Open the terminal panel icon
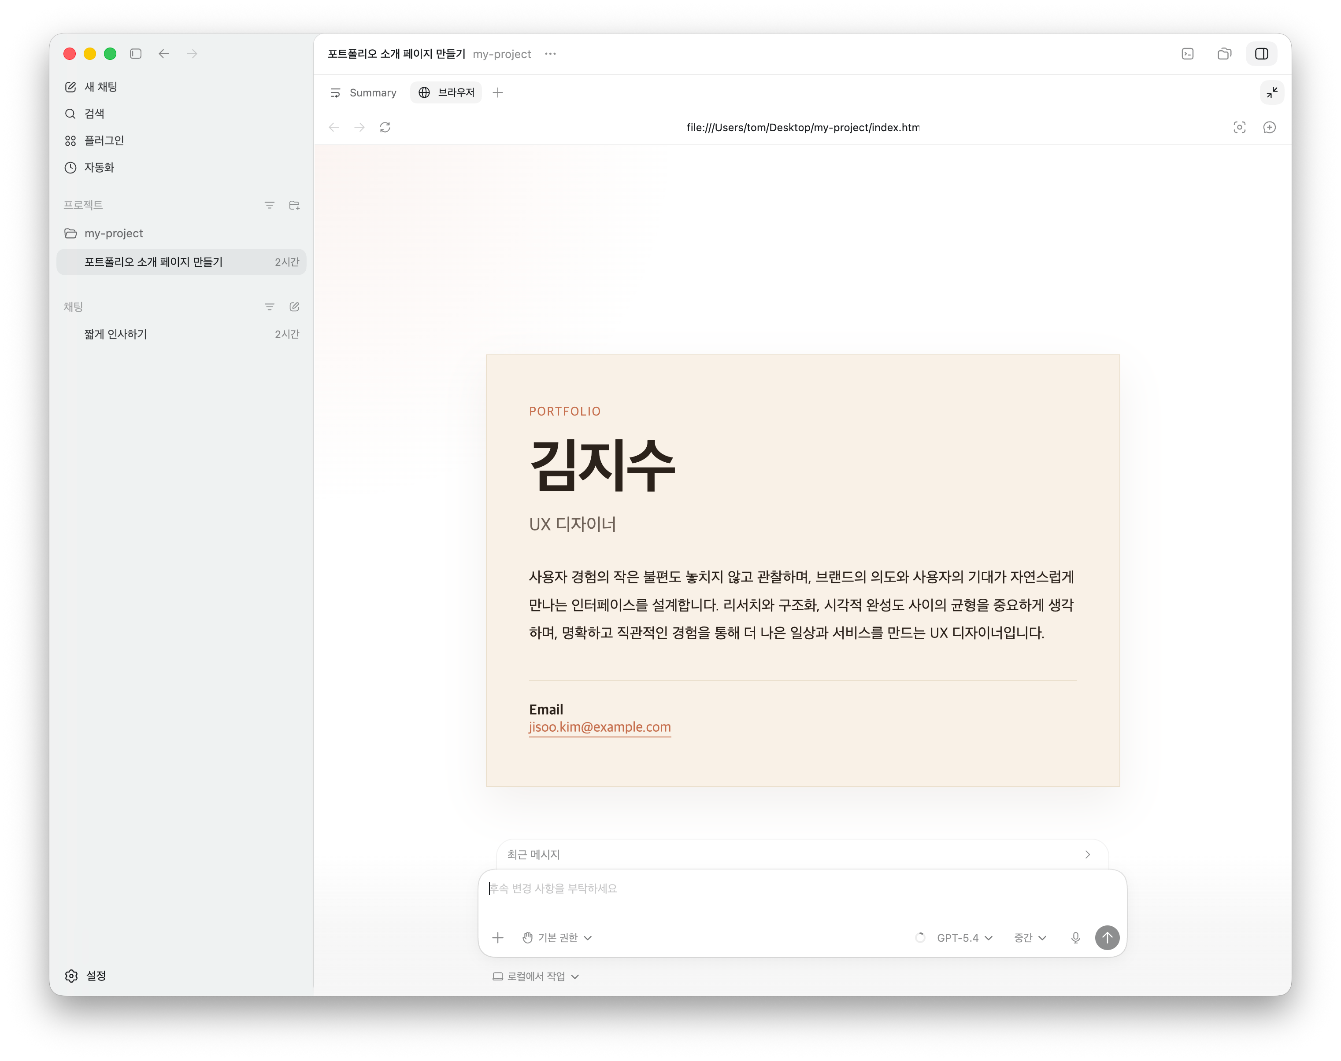The height and width of the screenshot is (1061, 1341). point(1187,54)
